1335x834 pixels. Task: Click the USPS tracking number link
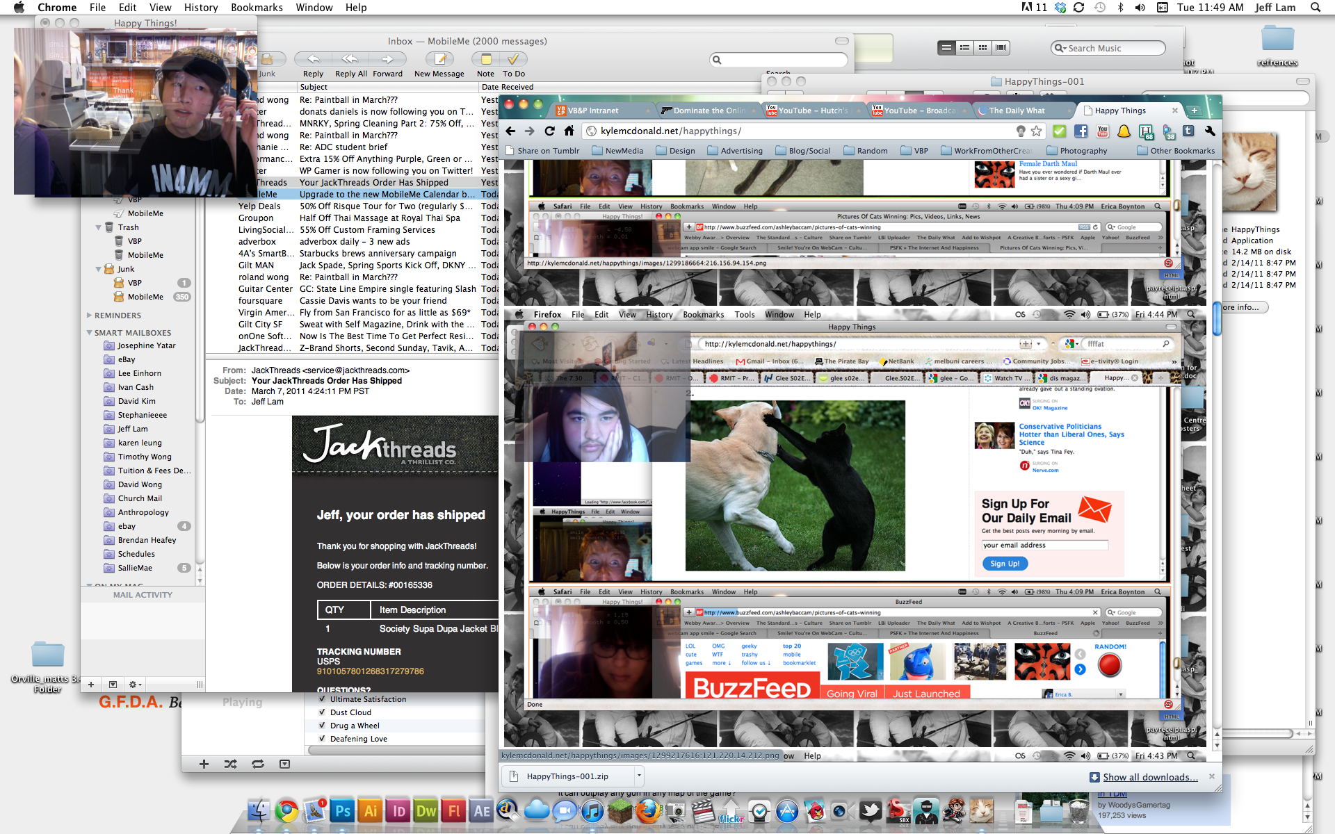click(370, 671)
